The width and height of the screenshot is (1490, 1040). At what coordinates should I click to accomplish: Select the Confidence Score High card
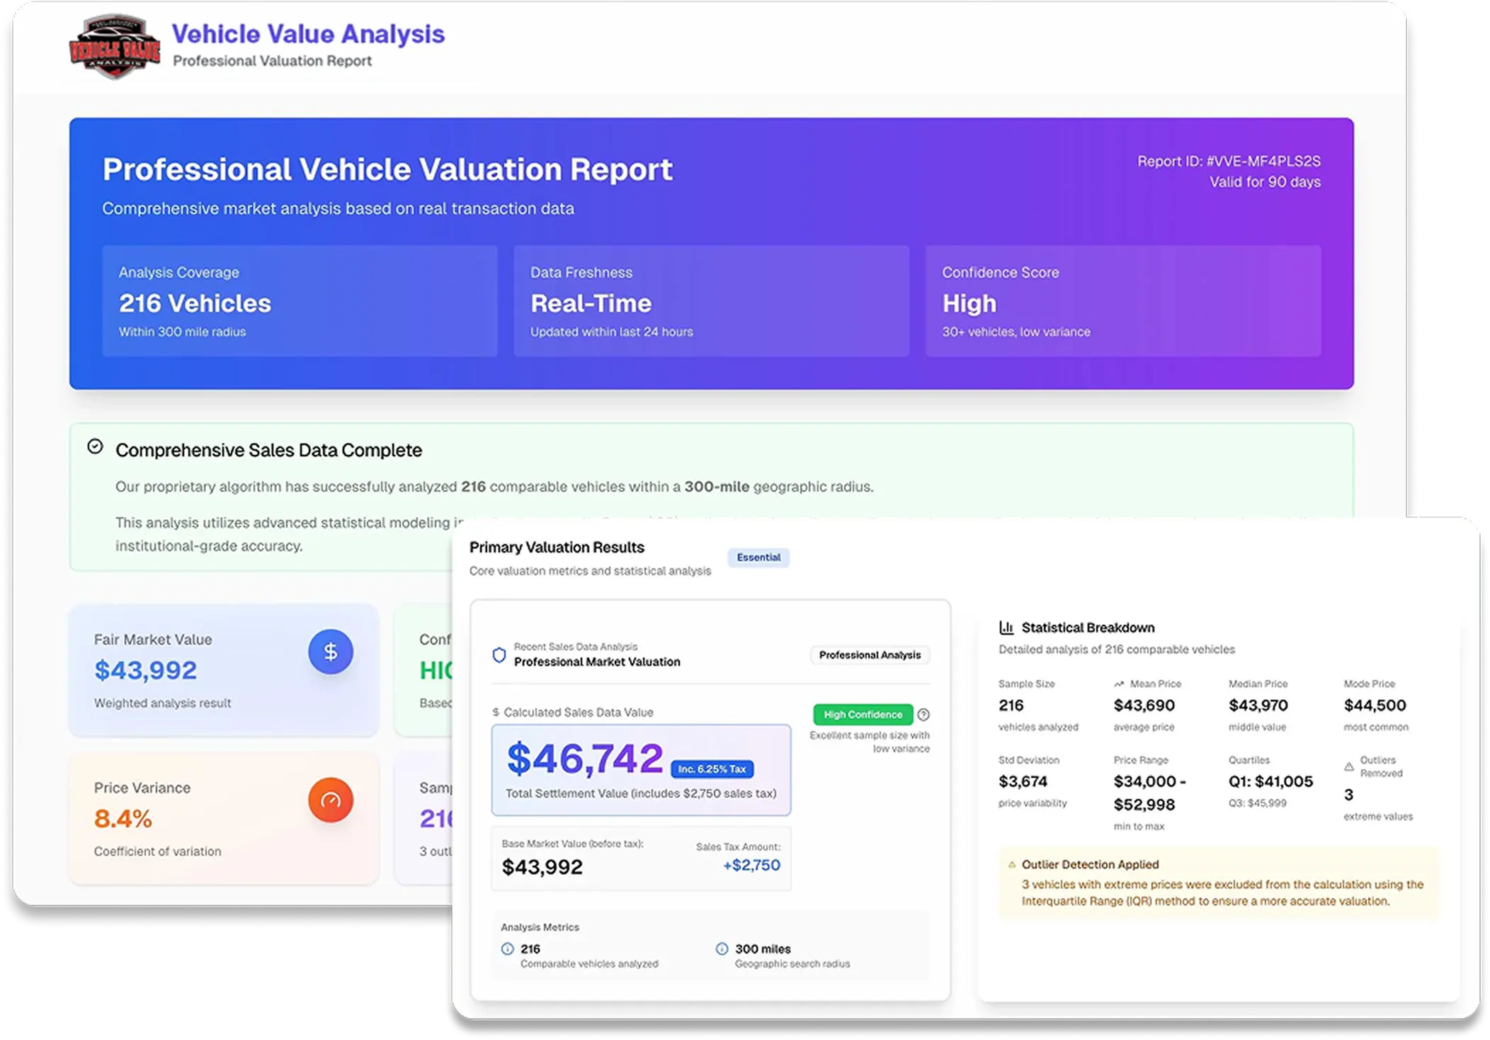(1122, 301)
